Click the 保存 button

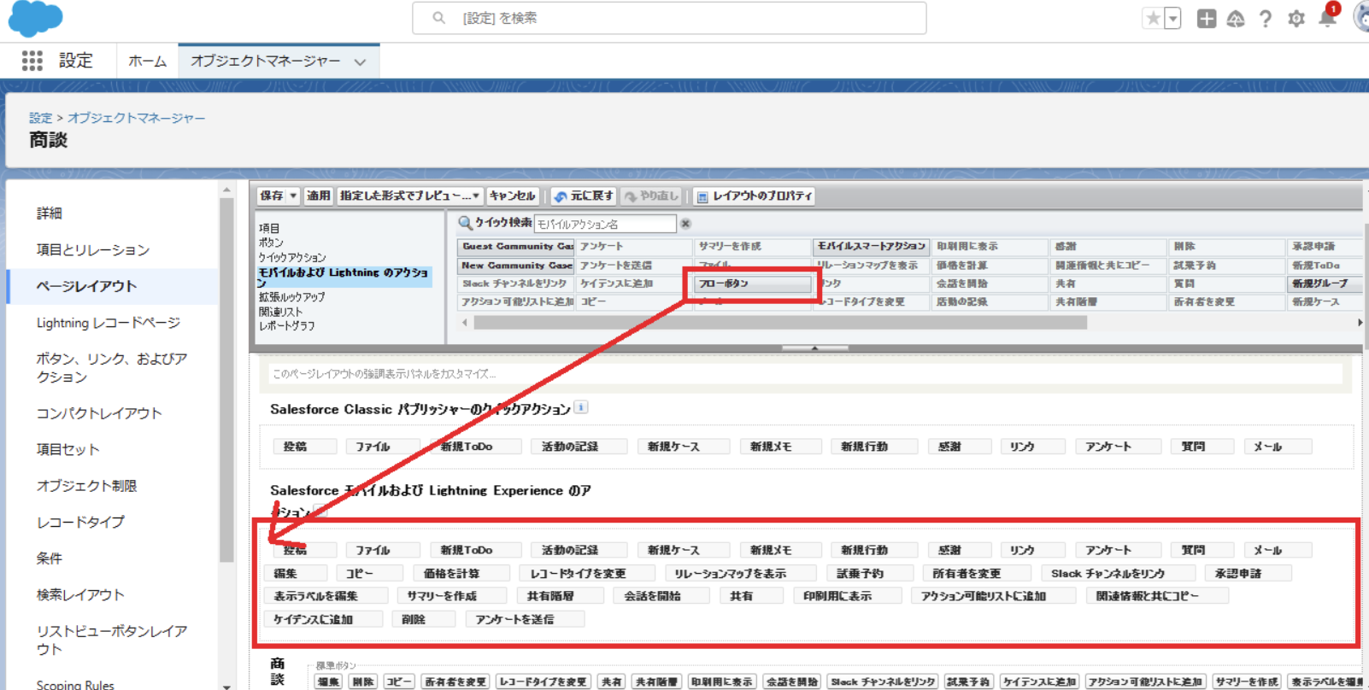click(272, 196)
